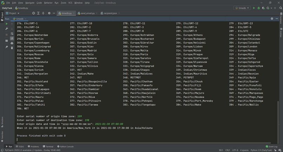This screenshot has height=152, width=283.
Task: Open the VCS menu
Action: (x=70, y=3)
